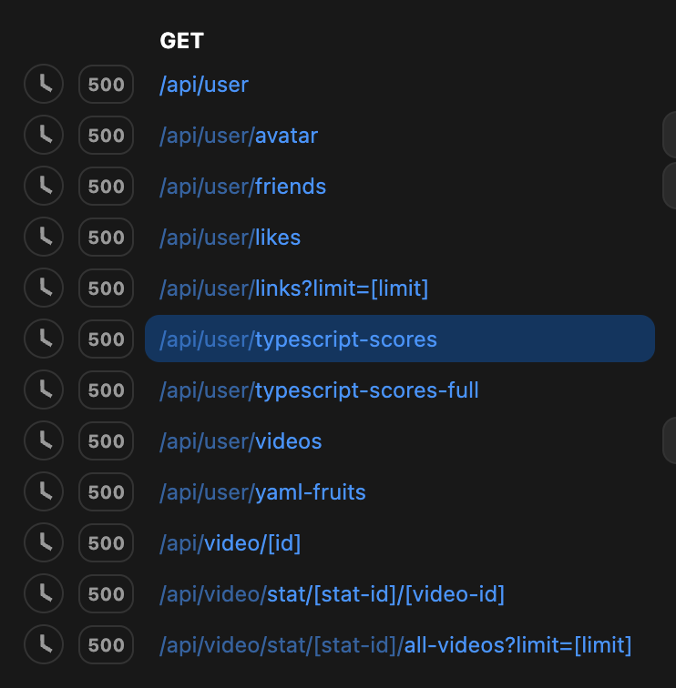The height and width of the screenshot is (688, 676).
Task: Click the clock icon for /api/user/likes
Action: point(44,238)
